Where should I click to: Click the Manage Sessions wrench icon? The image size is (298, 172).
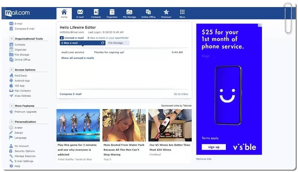(11, 156)
